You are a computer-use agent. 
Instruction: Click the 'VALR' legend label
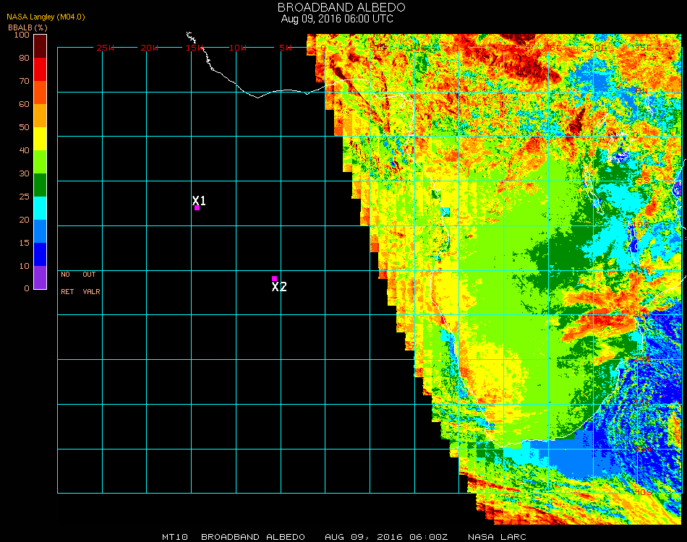coord(92,291)
